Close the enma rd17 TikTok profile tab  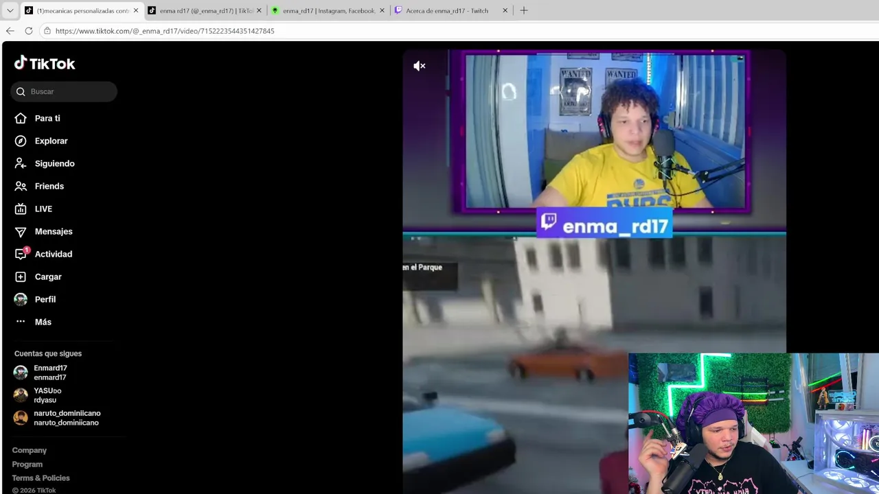click(259, 10)
